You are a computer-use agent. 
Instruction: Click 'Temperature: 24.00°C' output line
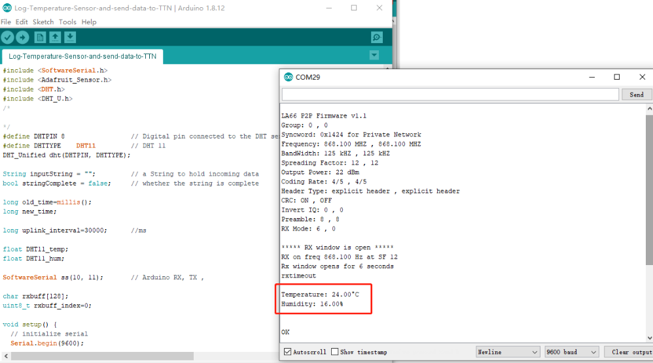[x=320, y=294]
